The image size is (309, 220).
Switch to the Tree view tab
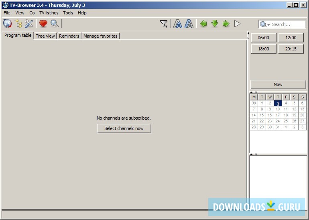(x=45, y=36)
